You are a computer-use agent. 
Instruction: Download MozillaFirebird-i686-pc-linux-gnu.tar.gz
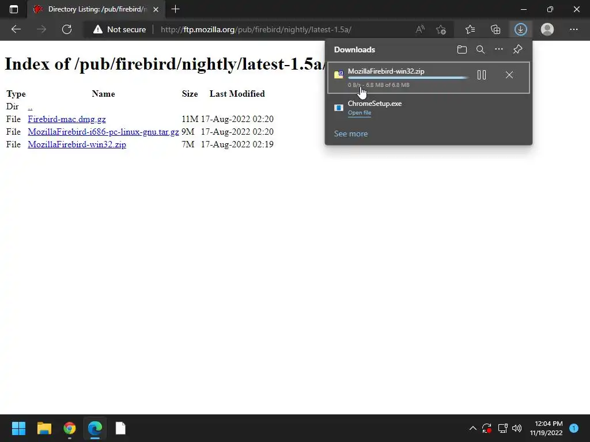coord(103,132)
